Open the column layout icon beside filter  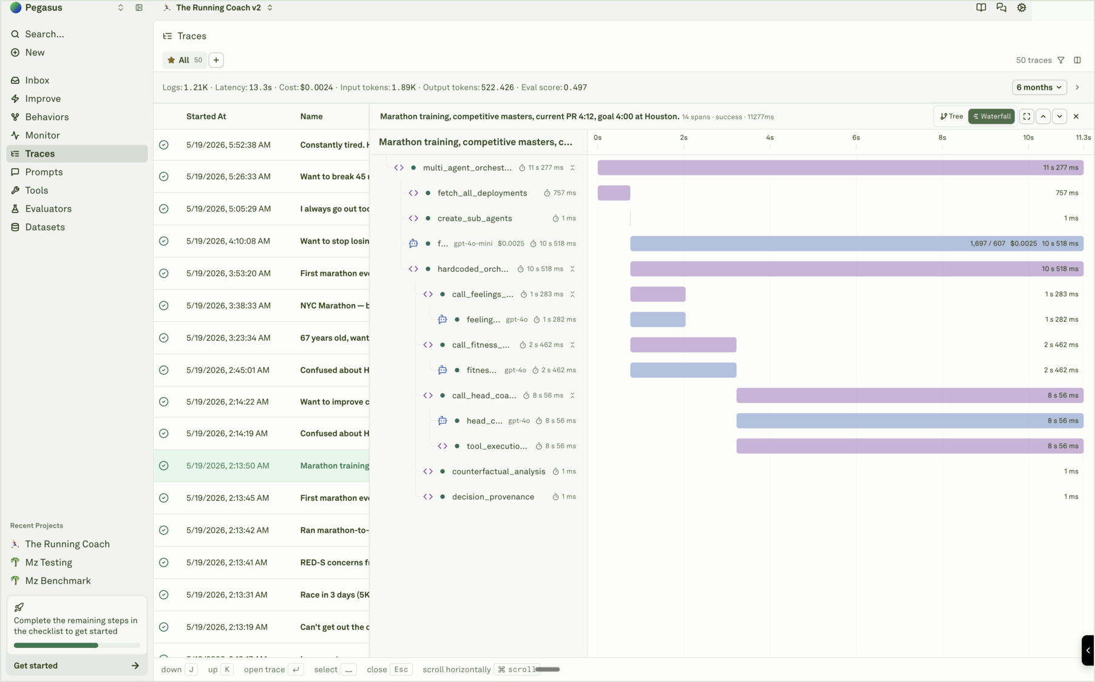point(1077,60)
